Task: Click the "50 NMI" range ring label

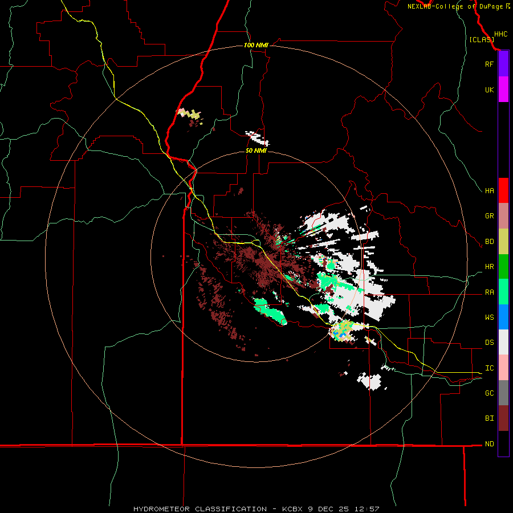Action: pos(256,150)
